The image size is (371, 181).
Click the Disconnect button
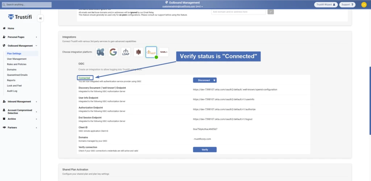tap(205, 80)
